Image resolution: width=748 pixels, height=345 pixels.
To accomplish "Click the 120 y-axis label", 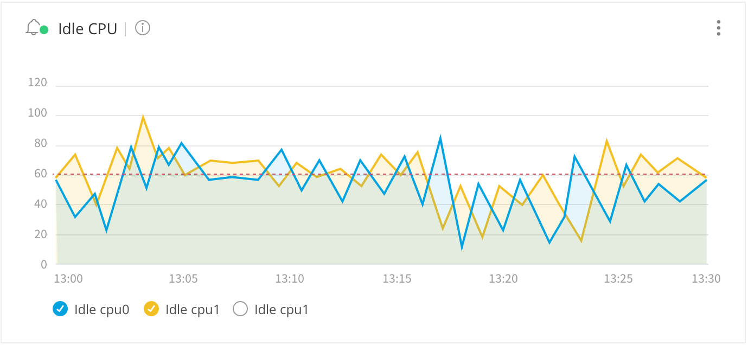I will (37, 83).
